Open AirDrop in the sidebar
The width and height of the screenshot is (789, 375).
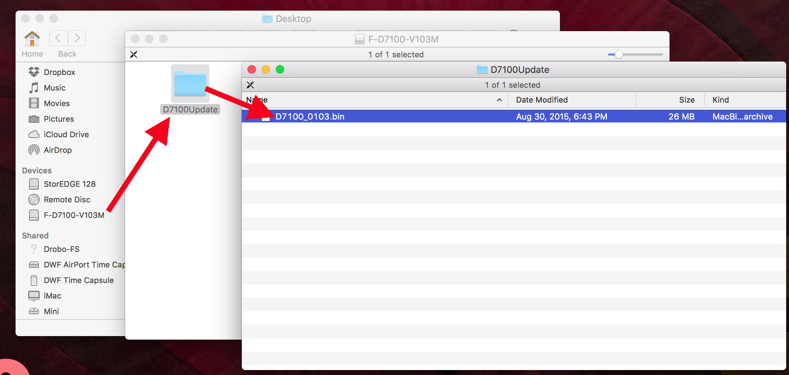pyautogui.click(x=50, y=150)
